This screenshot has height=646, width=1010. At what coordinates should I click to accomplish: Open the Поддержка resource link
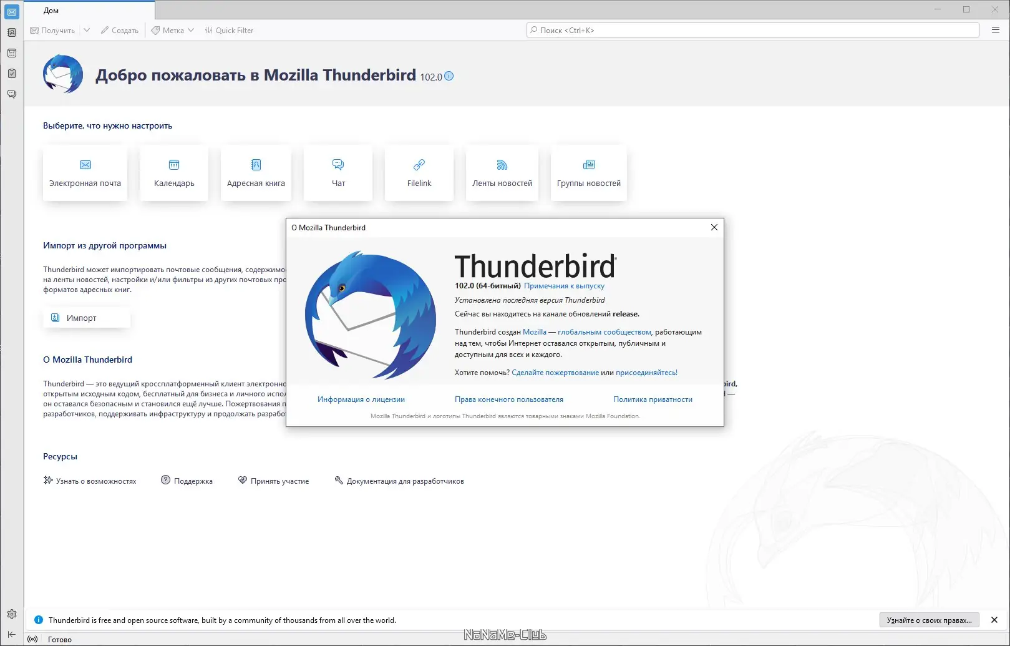(187, 481)
